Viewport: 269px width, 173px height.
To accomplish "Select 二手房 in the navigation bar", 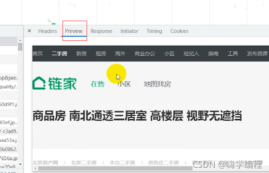I will pos(59,54).
